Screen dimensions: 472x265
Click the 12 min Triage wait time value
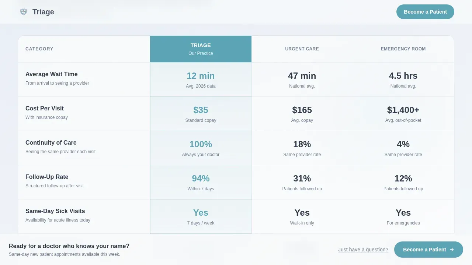click(x=201, y=76)
